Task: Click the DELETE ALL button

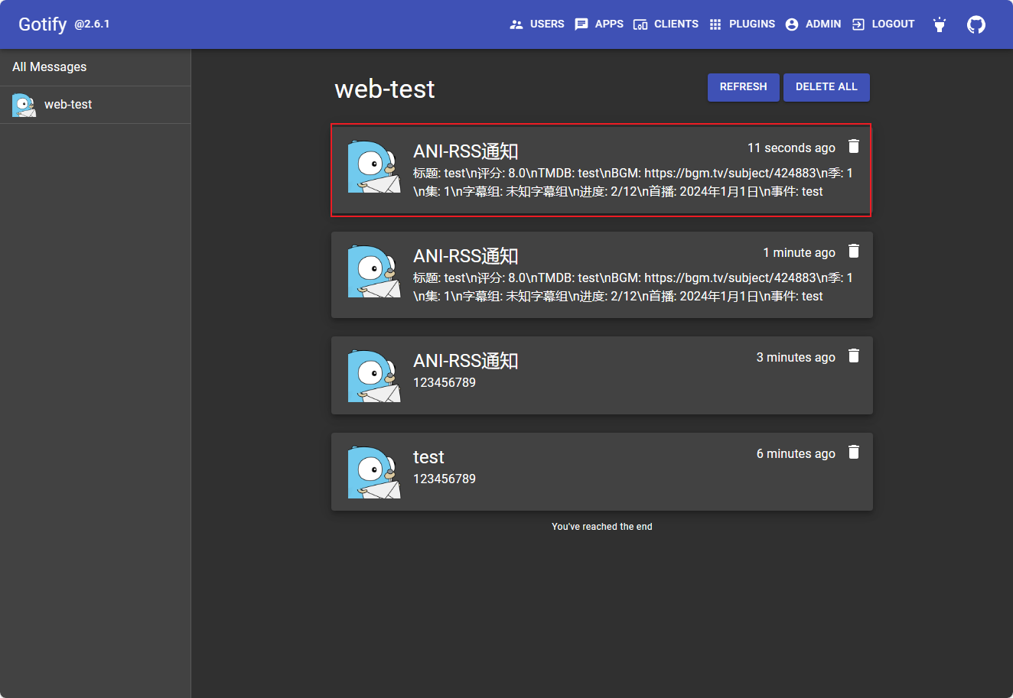Action: pyautogui.click(x=826, y=87)
